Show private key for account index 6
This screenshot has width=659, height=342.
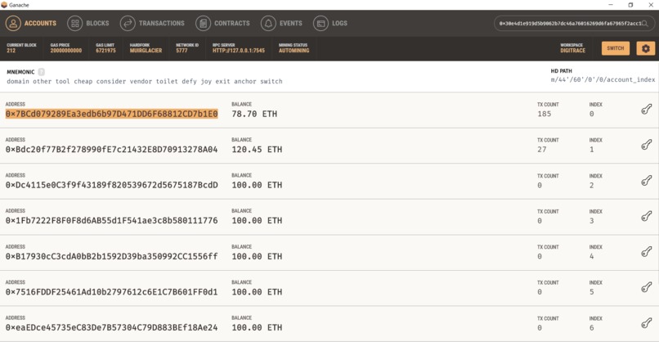(647, 323)
